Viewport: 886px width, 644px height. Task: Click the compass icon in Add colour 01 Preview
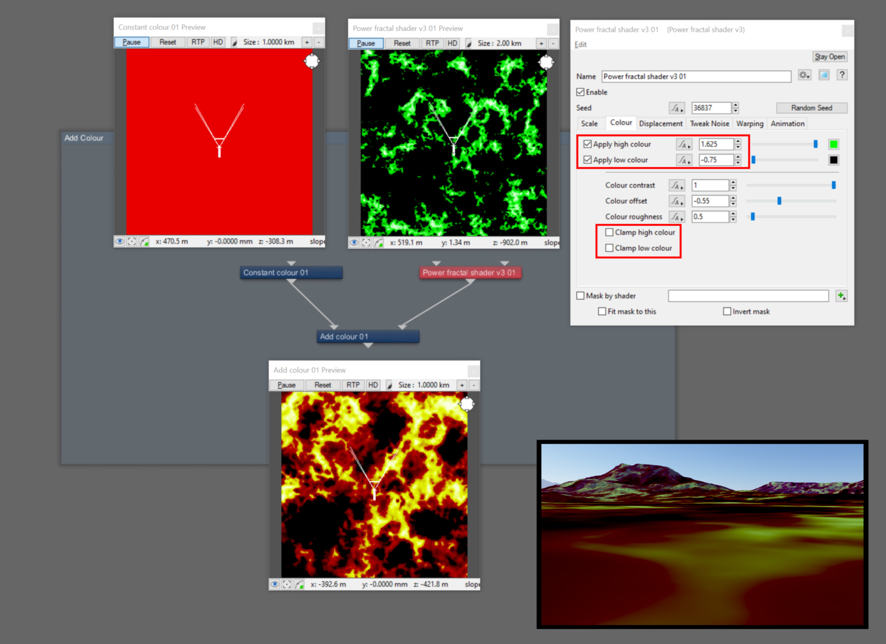pyautogui.click(x=467, y=404)
